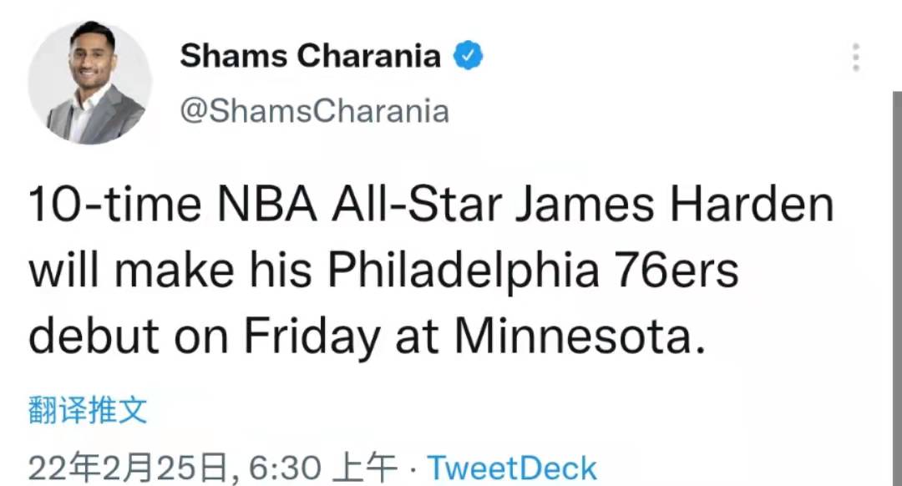This screenshot has height=486, width=902.
Task: Click the blue verified badge
Action: [469, 55]
